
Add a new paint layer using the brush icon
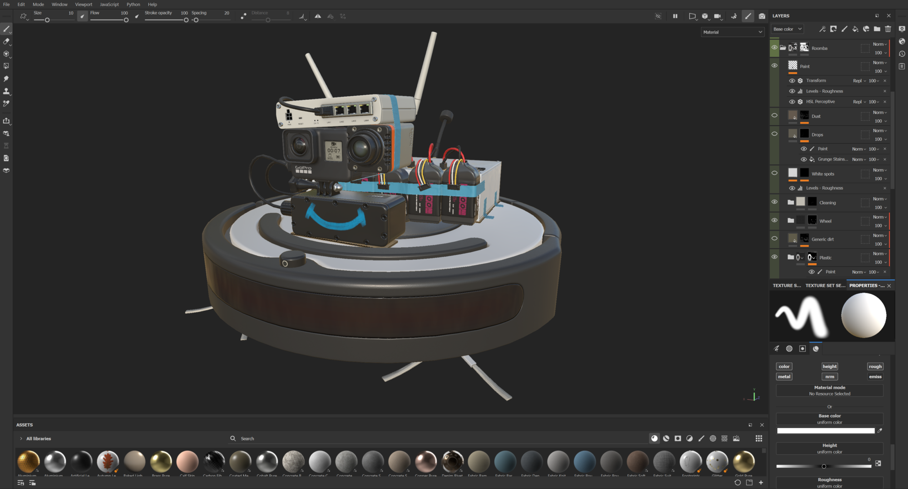coord(845,29)
